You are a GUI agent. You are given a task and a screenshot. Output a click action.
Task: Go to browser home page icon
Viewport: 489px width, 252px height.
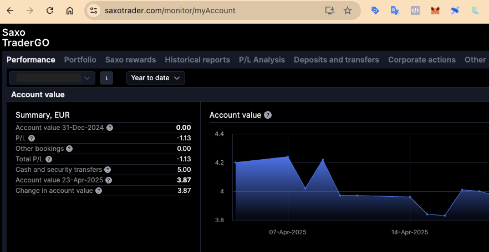coord(69,11)
